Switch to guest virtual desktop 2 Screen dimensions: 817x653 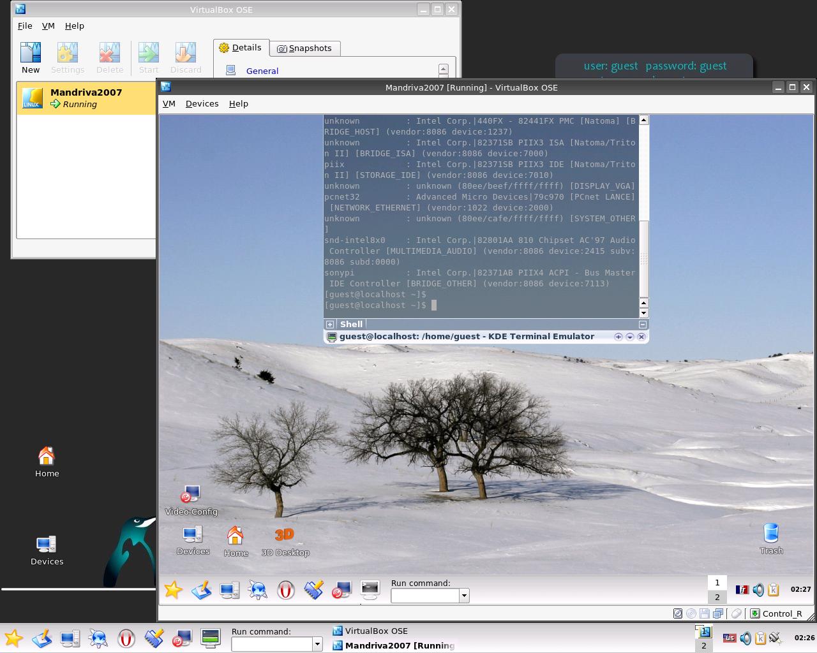click(x=717, y=598)
